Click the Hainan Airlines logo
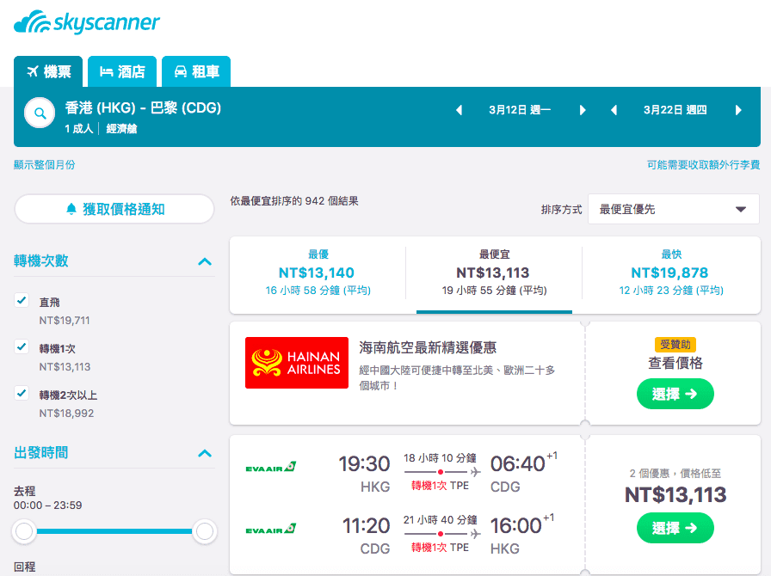This screenshot has height=576, width=771. pos(297,363)
